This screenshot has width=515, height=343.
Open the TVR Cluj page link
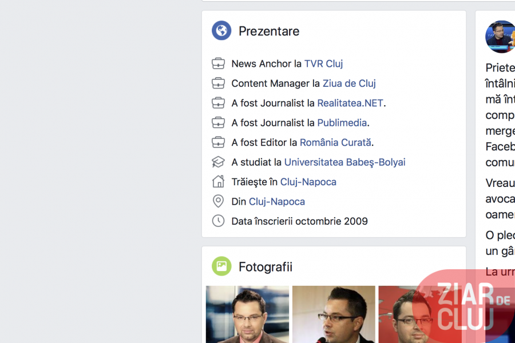click(323, 63)
